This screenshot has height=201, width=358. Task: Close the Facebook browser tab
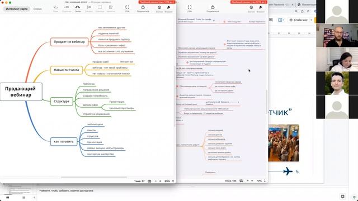point(293,4)
